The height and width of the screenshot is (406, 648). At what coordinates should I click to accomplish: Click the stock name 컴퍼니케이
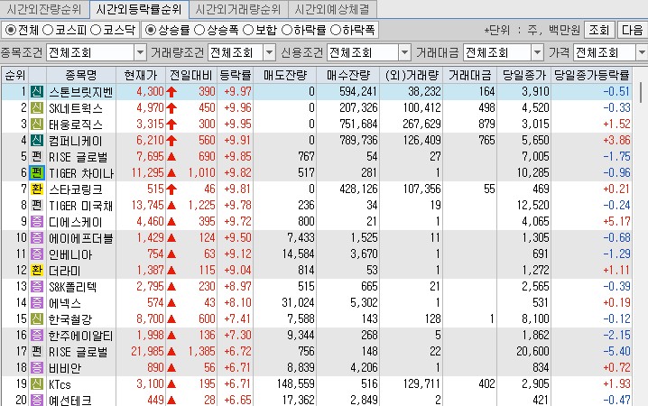76,141
